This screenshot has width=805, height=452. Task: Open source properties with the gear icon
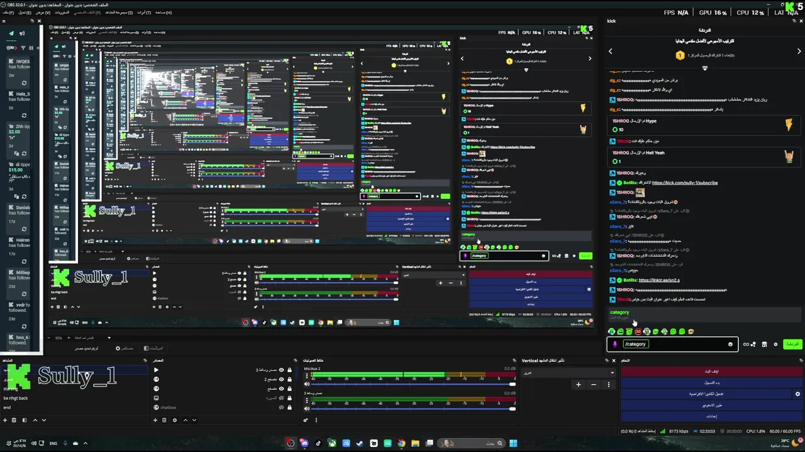coord(175,420)
